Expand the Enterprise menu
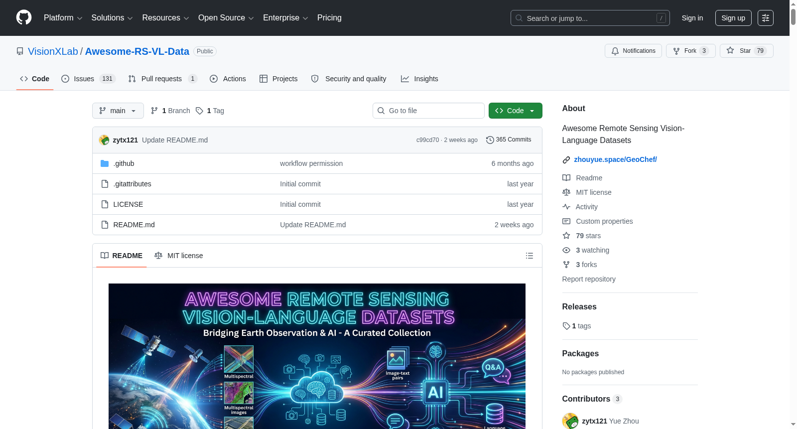 285,18
